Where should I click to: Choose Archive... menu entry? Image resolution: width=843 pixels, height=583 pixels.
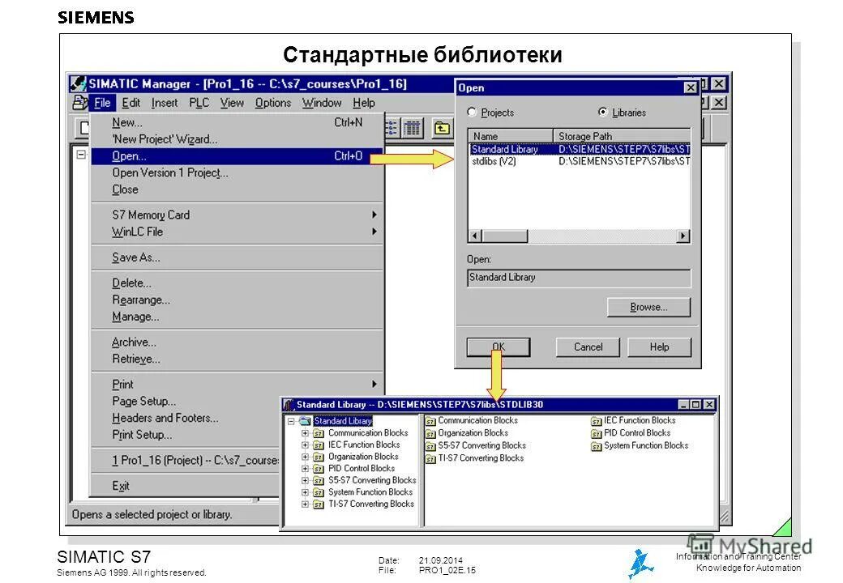click(237, 342)
